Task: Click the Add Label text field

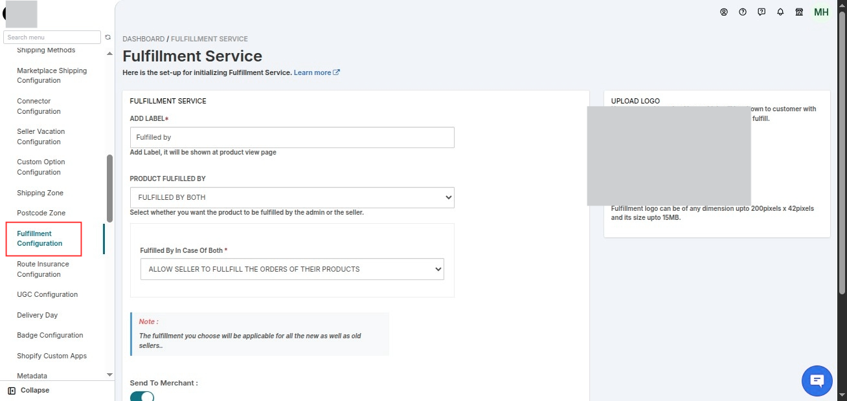Action: [292, 137]
